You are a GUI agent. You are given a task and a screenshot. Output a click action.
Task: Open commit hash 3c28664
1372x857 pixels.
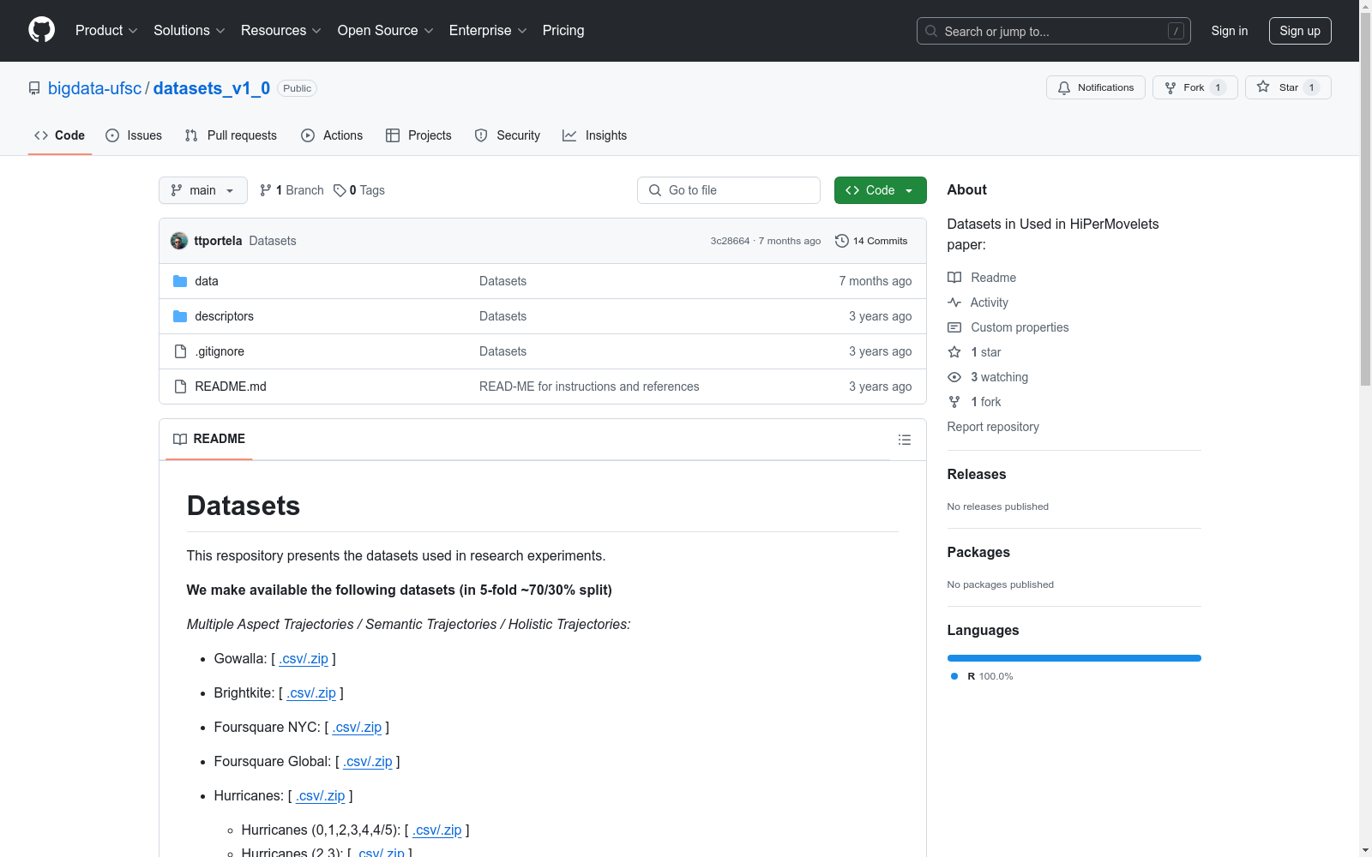pos(730,241)
